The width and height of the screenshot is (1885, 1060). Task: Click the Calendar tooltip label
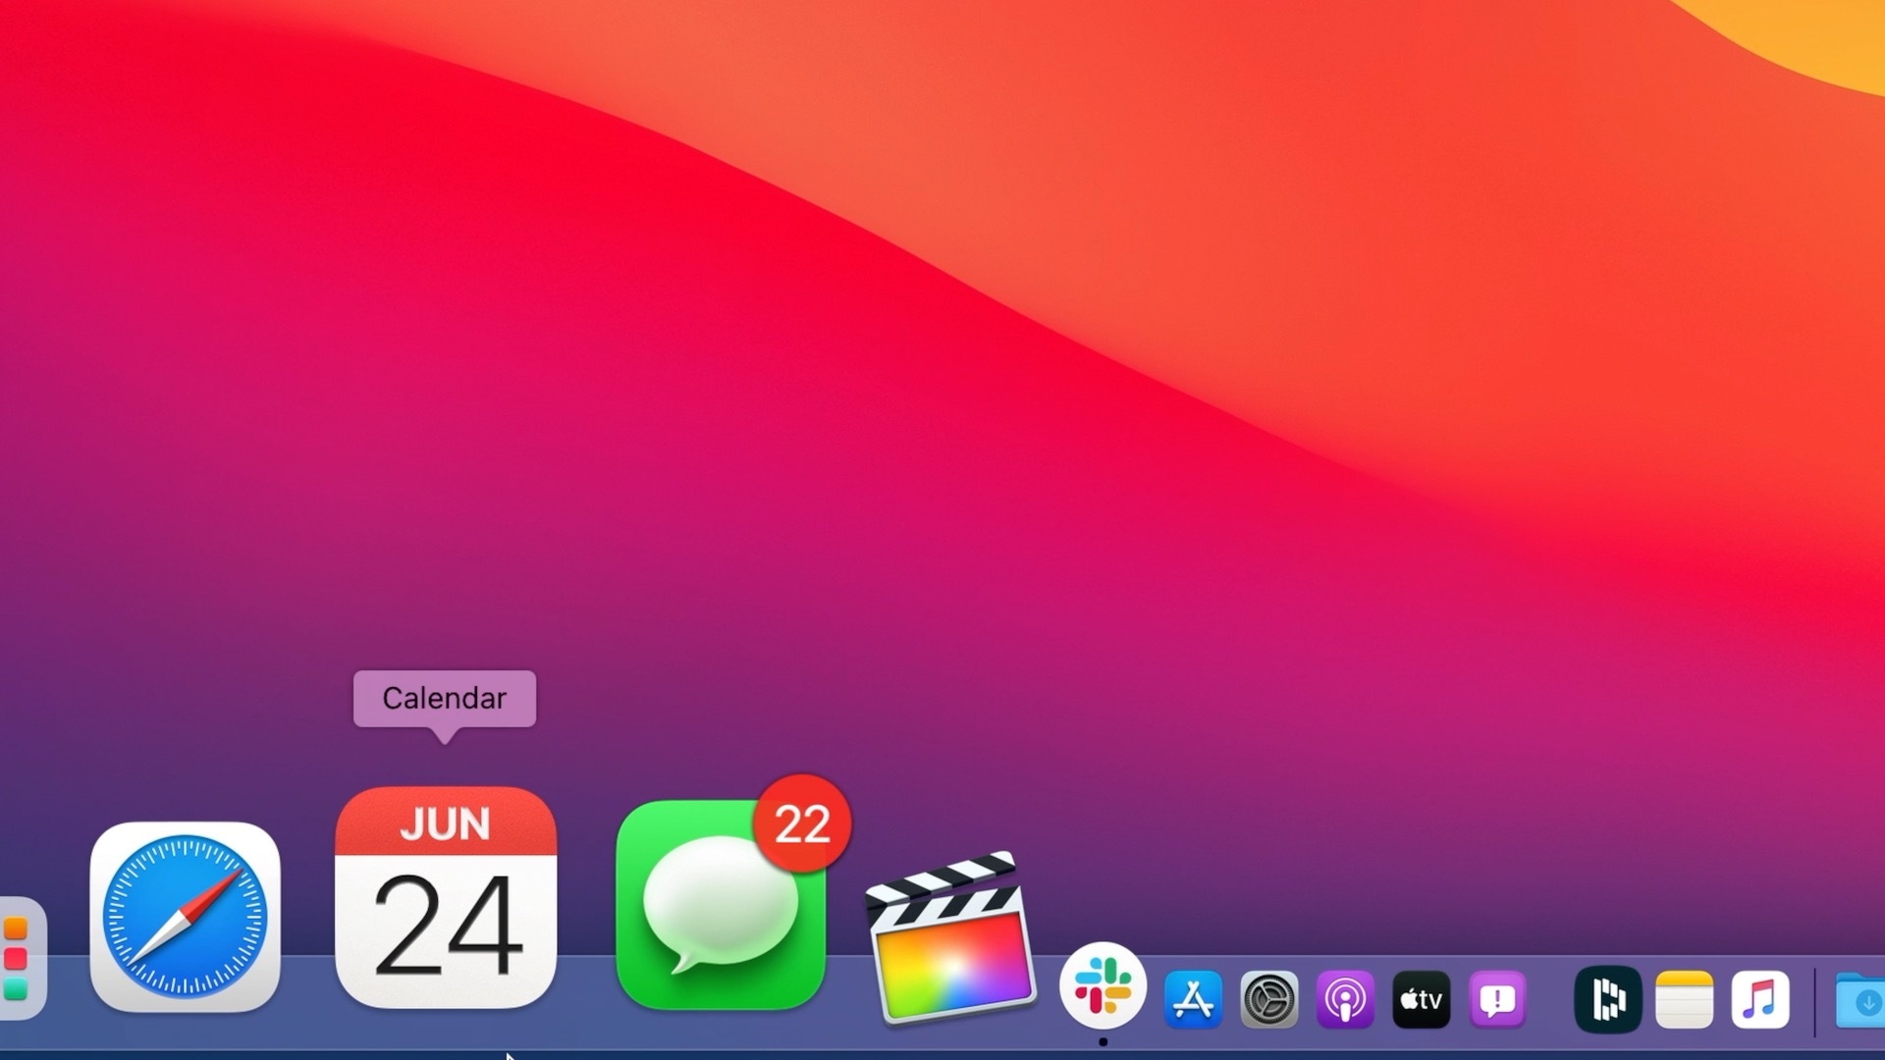point(445,698)
